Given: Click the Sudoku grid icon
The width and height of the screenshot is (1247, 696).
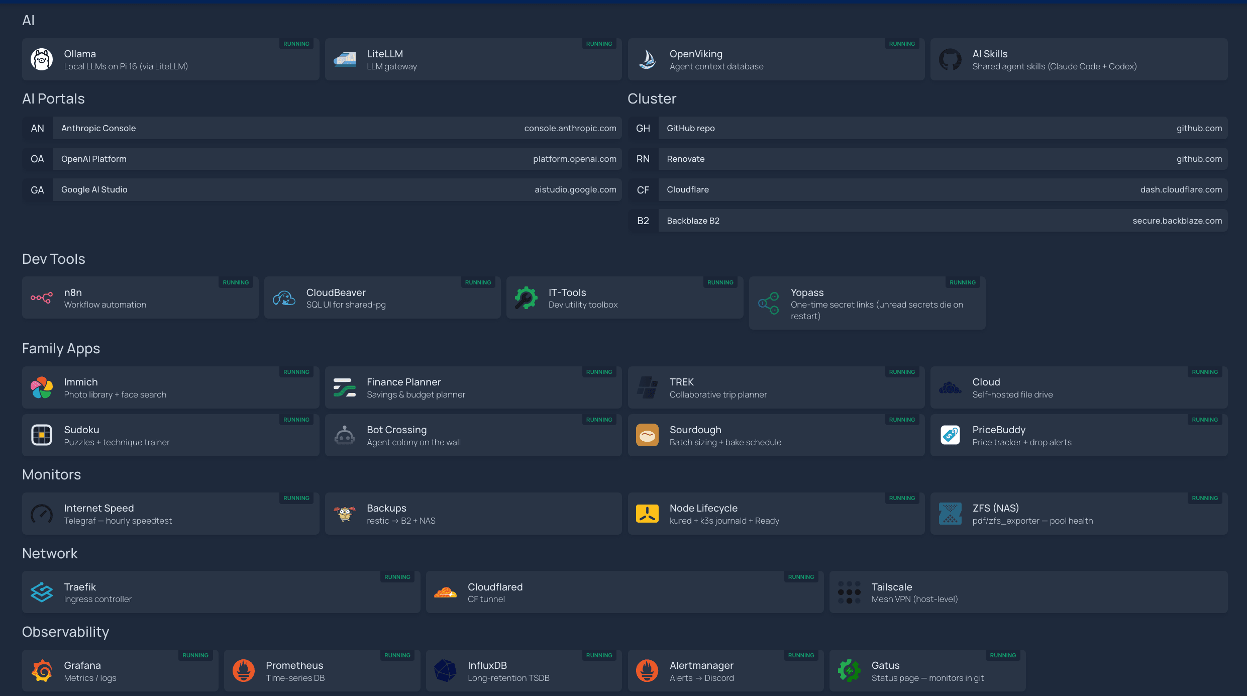Looking at the screenshot, I should pyautogui.click(x=42, y=436).
